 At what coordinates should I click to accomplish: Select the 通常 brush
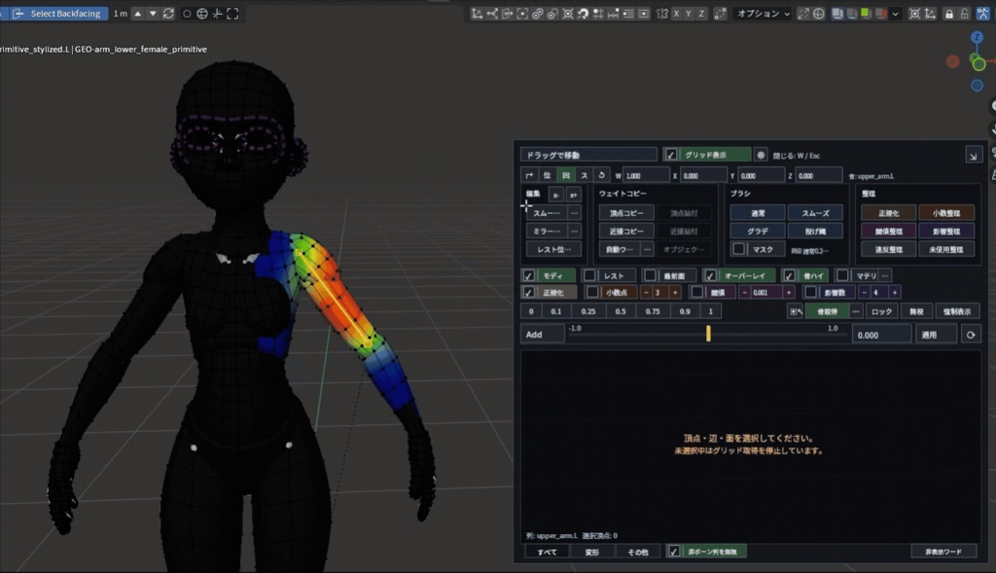[x=757, y=213]
